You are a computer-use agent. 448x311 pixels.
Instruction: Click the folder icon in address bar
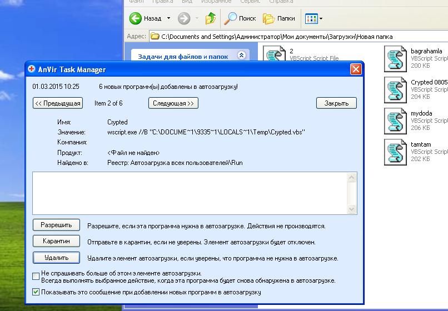point(155,36)
